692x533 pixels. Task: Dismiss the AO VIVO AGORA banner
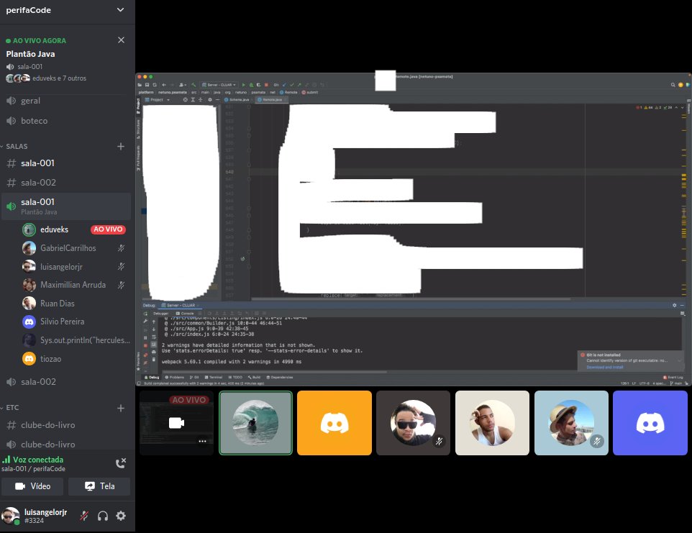pos(121,40)
